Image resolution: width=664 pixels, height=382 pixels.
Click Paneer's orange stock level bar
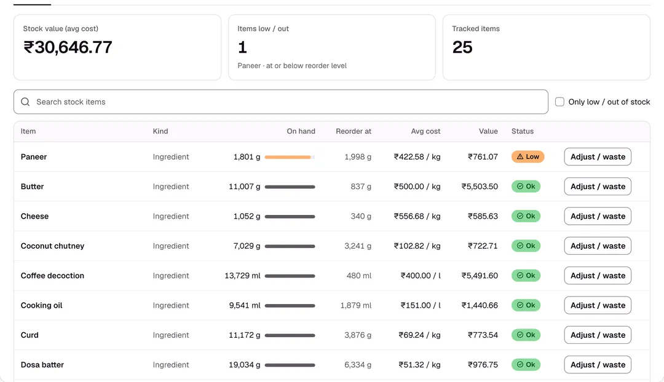(290, 157)
